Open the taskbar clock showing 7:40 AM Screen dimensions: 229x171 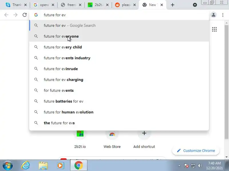coord(214,166)
